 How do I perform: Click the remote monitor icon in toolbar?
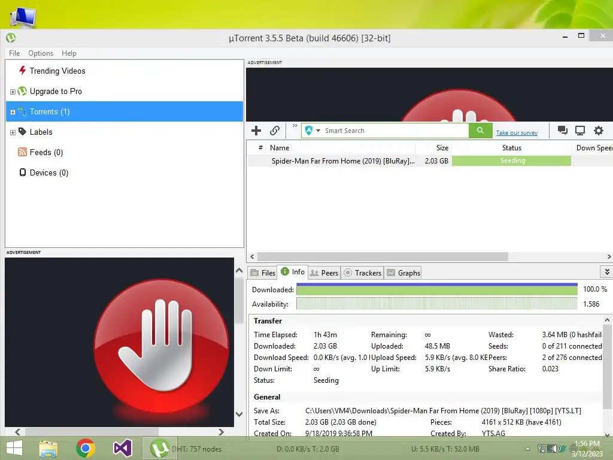coord(580,130)
